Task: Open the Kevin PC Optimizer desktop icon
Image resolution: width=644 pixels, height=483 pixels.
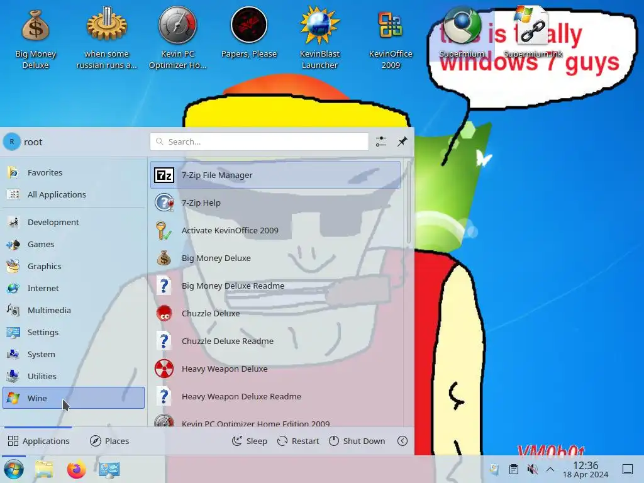Action: [177, 39]
